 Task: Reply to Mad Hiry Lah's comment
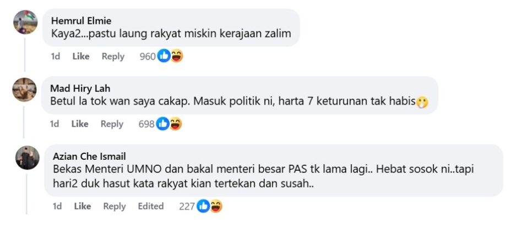click(x=112, y=124)
